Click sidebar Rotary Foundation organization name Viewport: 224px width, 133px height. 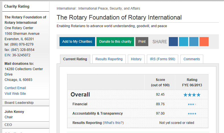tap(25, 20)
